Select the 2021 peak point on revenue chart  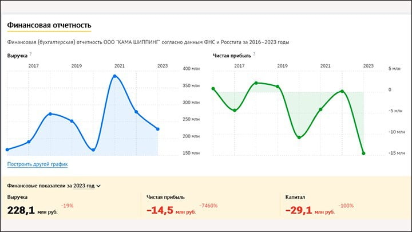click(x=114, y=76)
